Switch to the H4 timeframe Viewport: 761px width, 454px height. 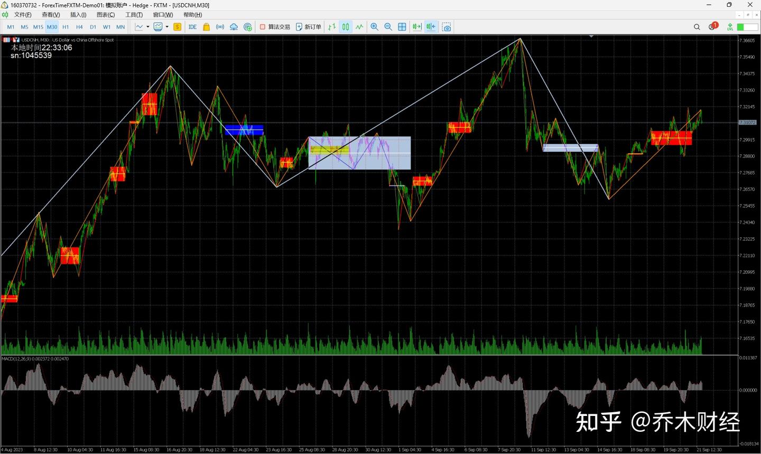(x=79, y=27)
